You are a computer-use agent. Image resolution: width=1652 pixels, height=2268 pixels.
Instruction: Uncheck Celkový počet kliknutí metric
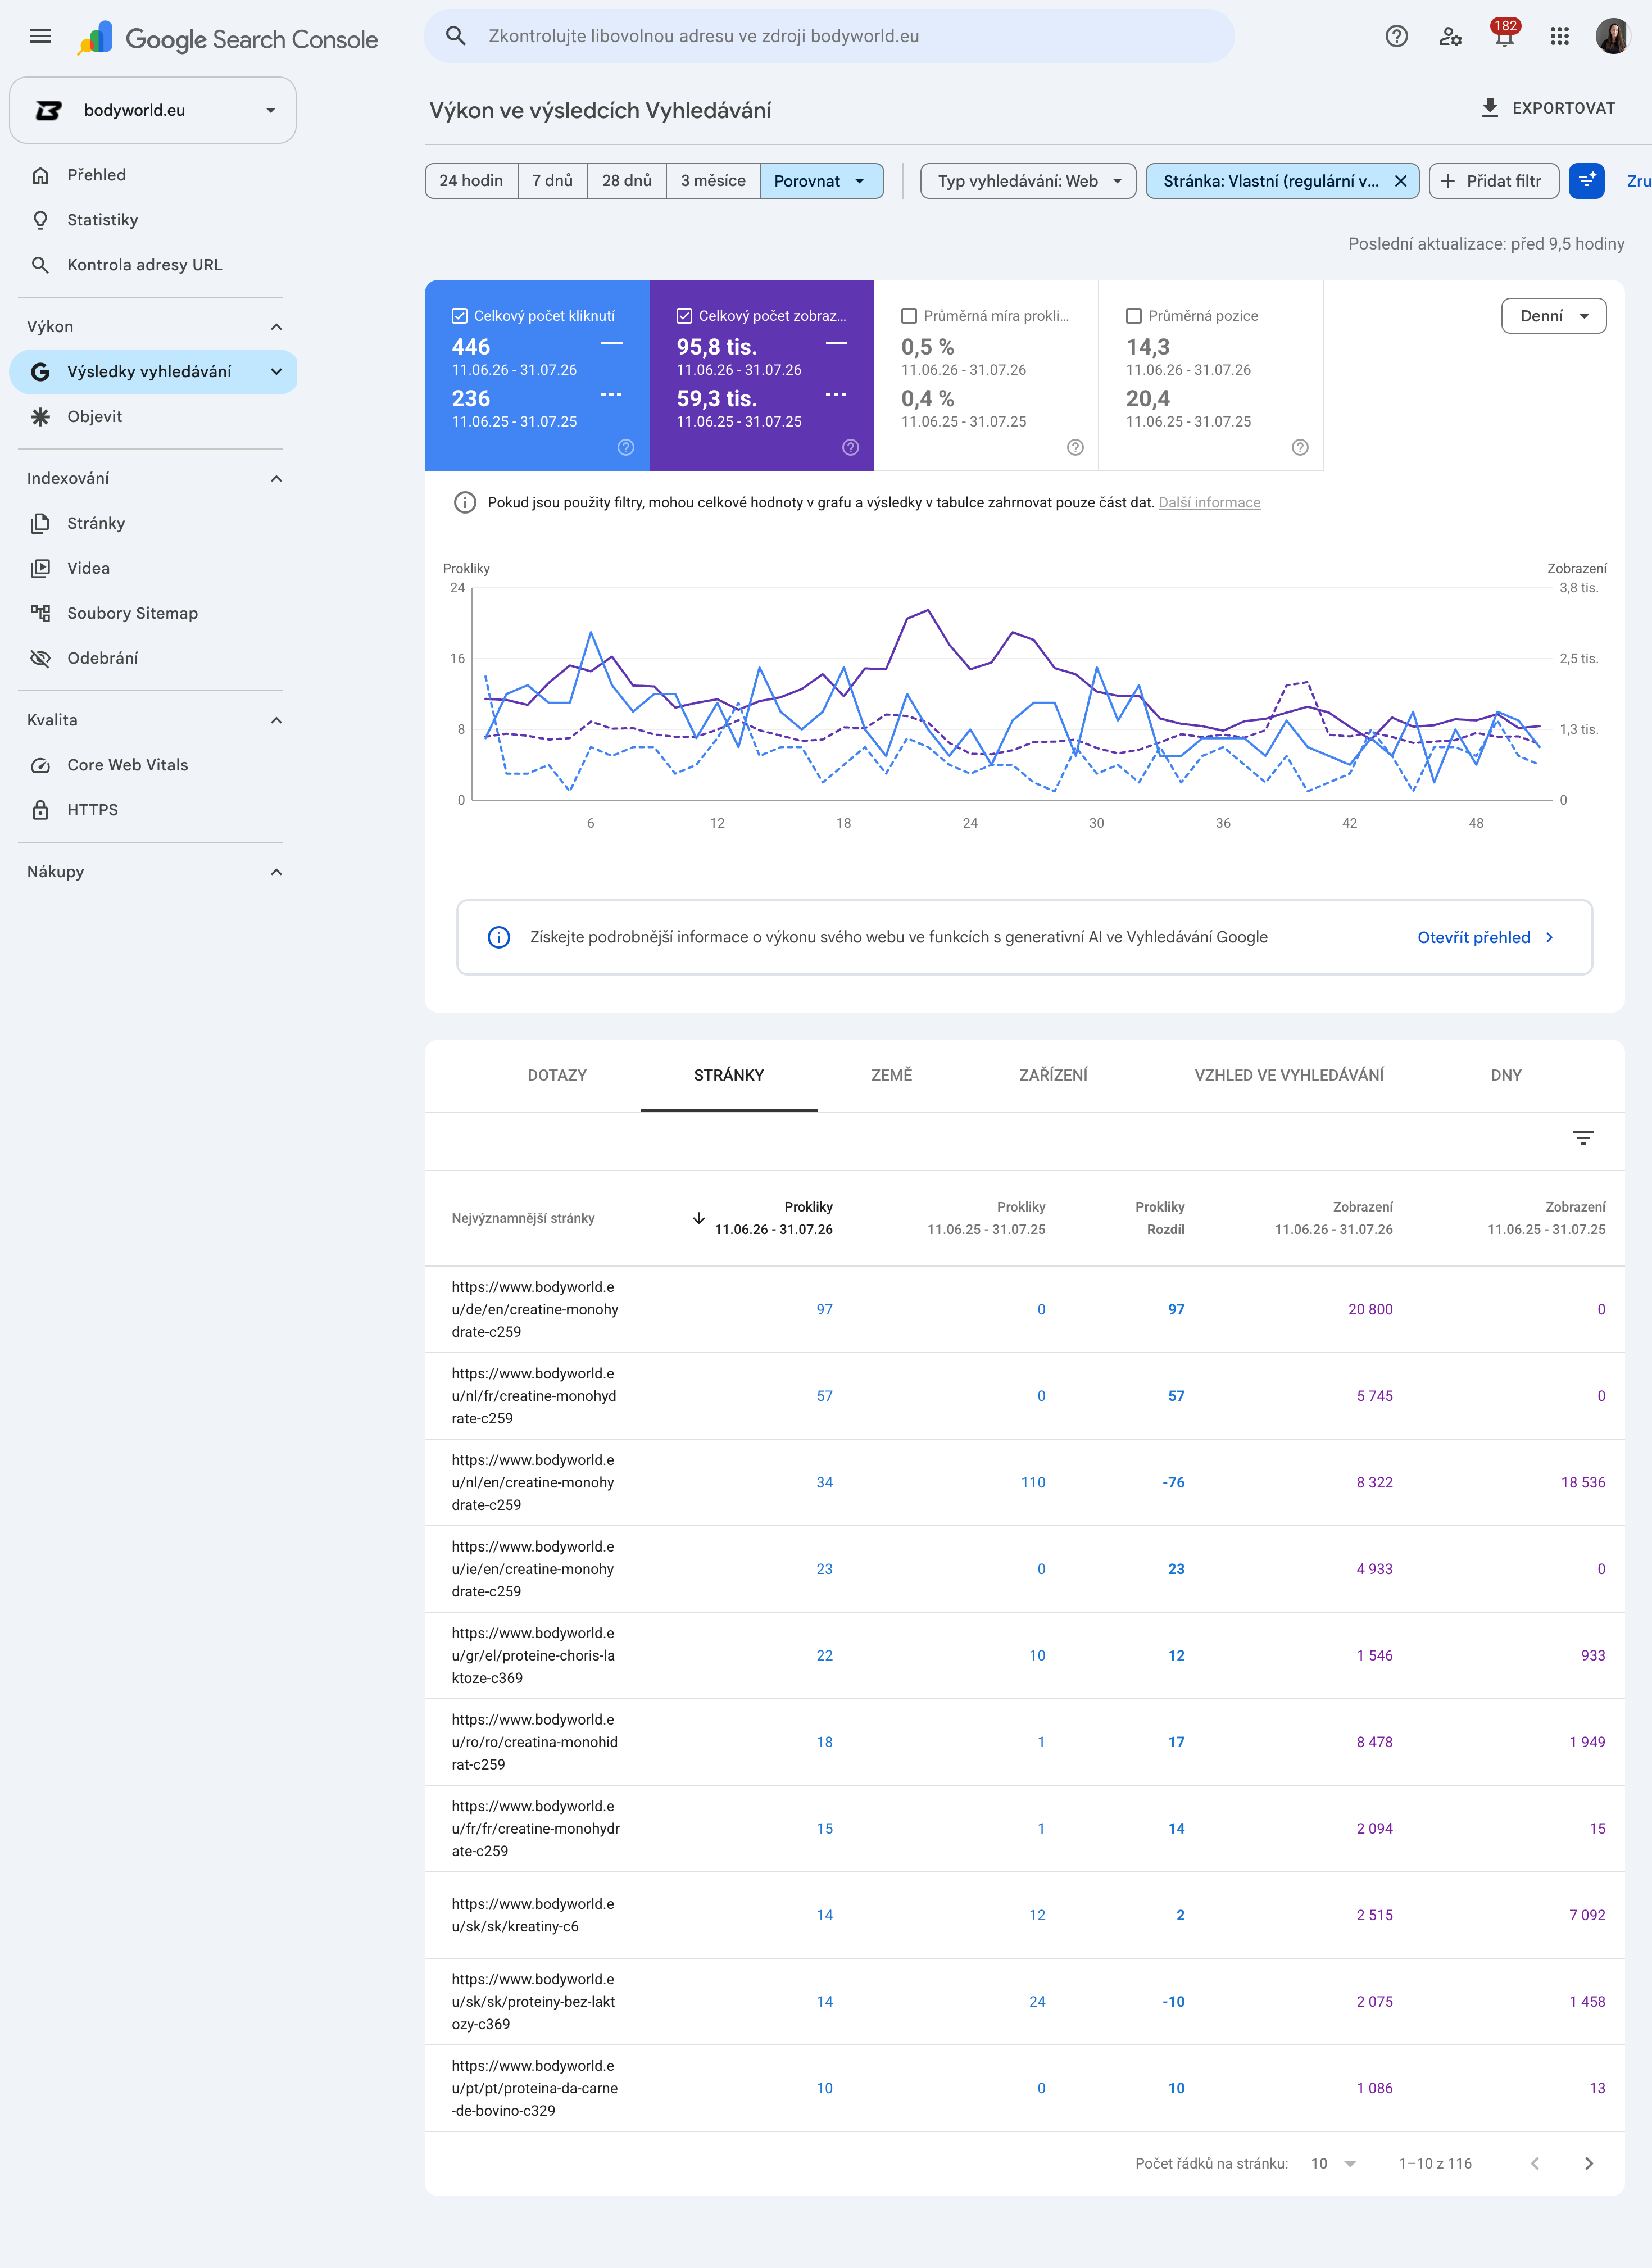point(460,316)
